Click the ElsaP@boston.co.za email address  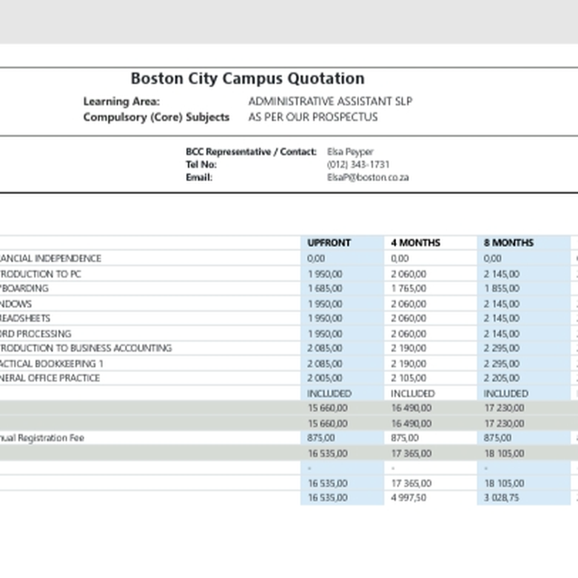(x=368, y=178)
